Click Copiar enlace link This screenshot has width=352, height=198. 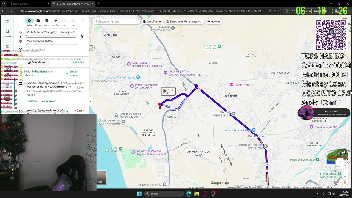[71, 73]
